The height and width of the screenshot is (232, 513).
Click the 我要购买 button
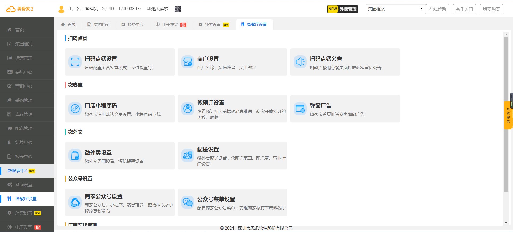(491, 9)
